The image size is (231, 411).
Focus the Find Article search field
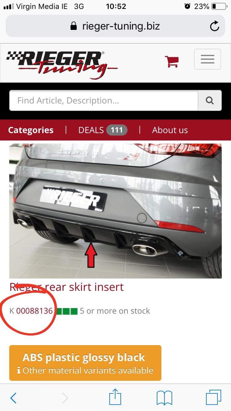click(103, 100)
